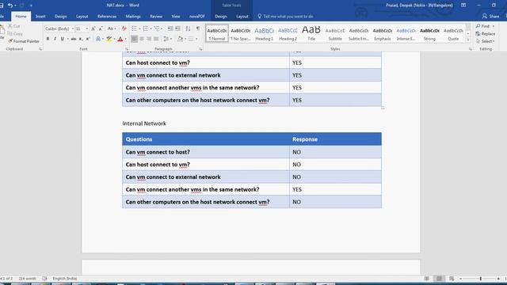The height and width of the screenshot is (285, 507).
Task: Click the Copy command in Clipboard group
Action: click(15, 33)
